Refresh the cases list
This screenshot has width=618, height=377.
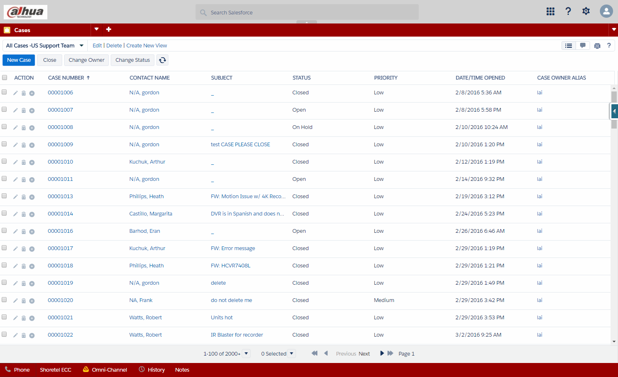pyautogui.click(x=163, y=60)
